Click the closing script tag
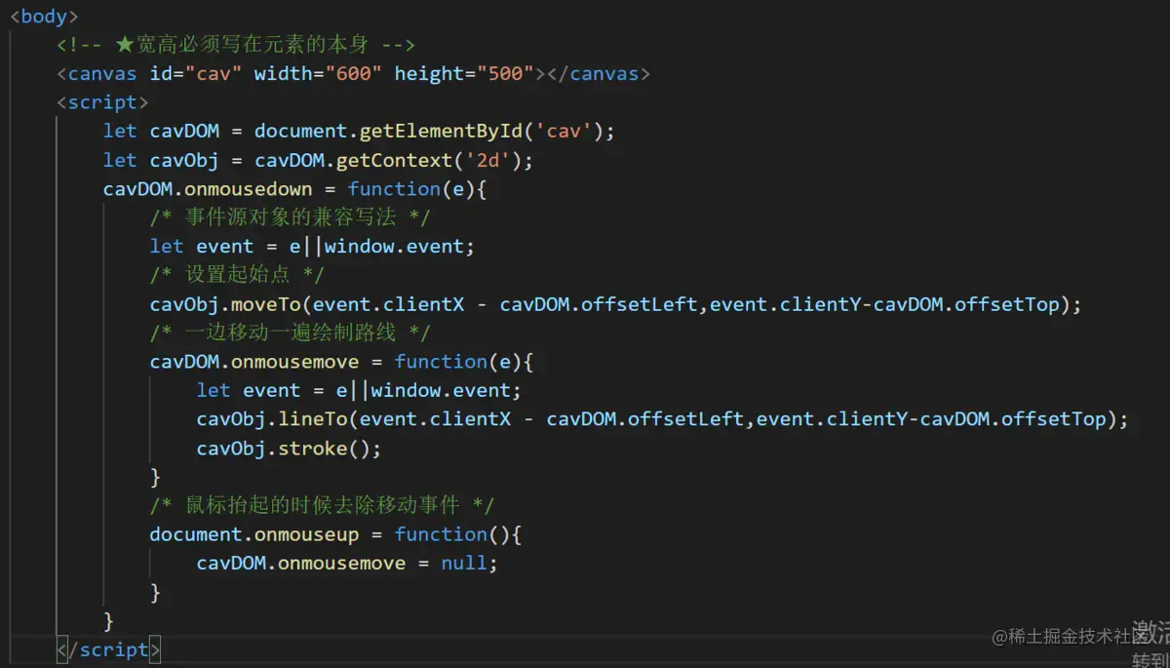This screenshot has height=668, width=1170. [108, 649]
